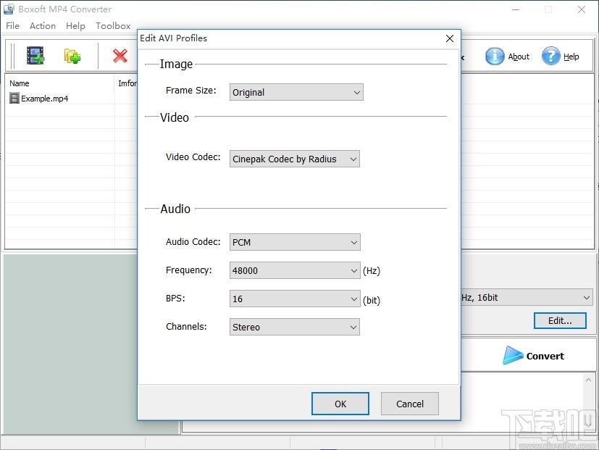Screen dimensions: 599x450
Task: Click the Cancel button
Action: pos(409,404)
